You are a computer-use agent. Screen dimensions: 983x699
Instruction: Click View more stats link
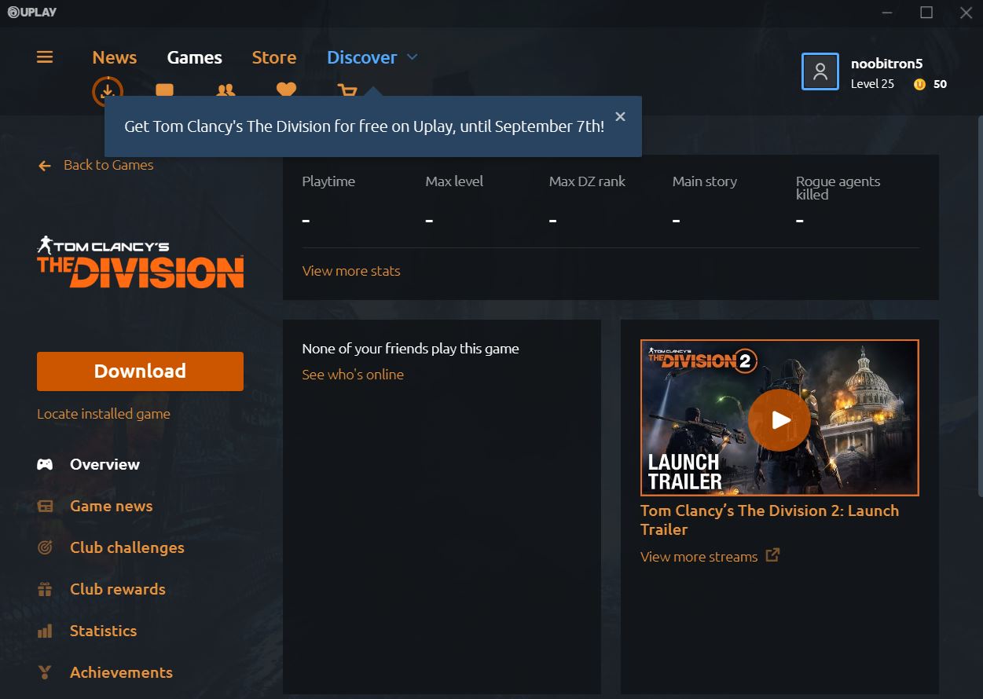(x=351, y=271)
